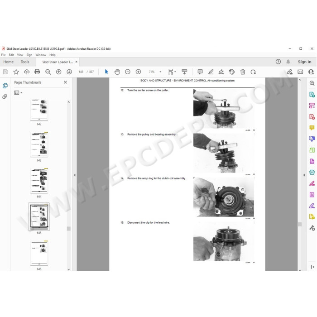
Task: Click share link icon in toolbar
Action: (289, 72)
